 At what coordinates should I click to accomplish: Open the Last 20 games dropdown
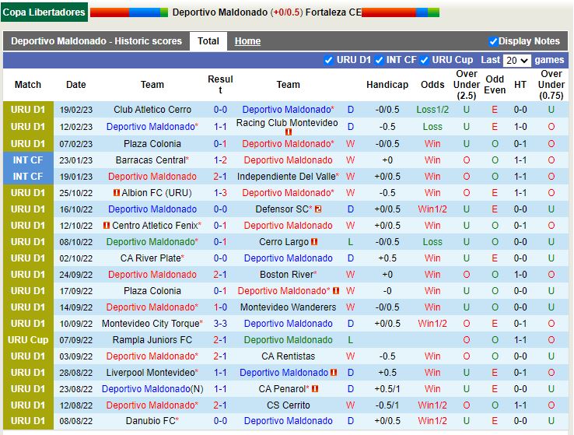coord(517,61)
